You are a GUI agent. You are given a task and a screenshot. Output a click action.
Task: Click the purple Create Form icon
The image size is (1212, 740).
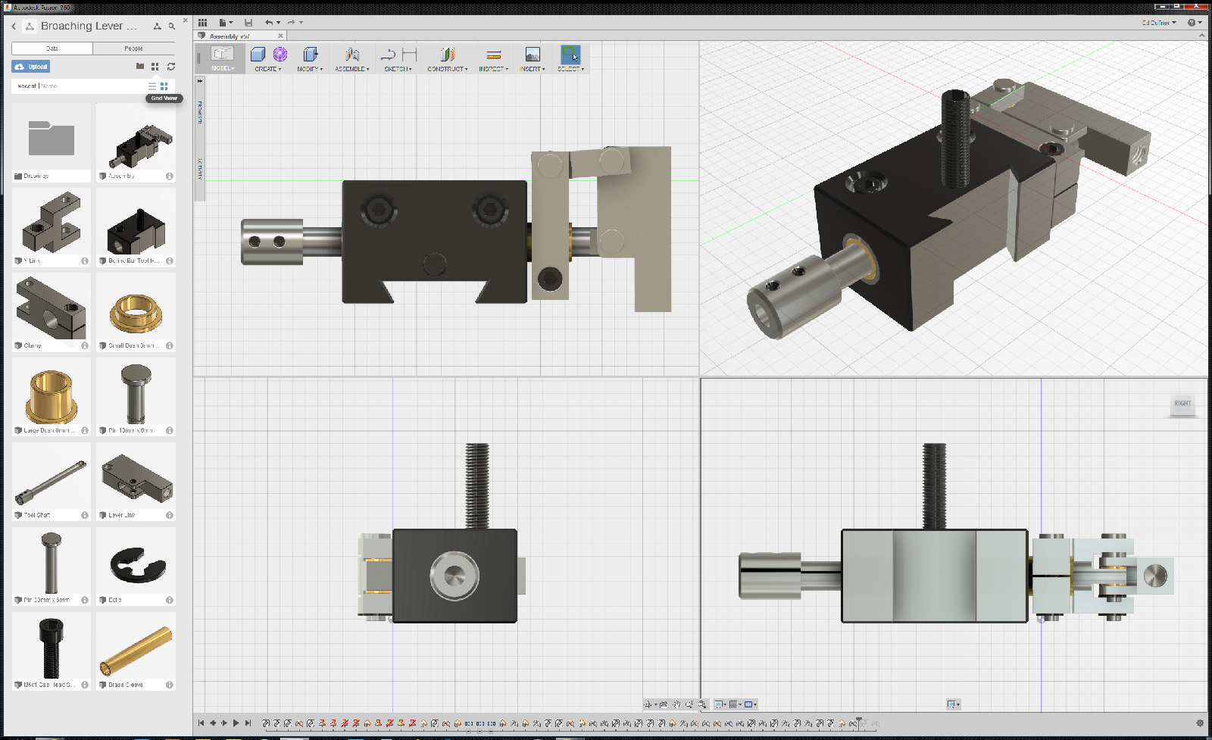pyautogui.click(x=280, y=55)
